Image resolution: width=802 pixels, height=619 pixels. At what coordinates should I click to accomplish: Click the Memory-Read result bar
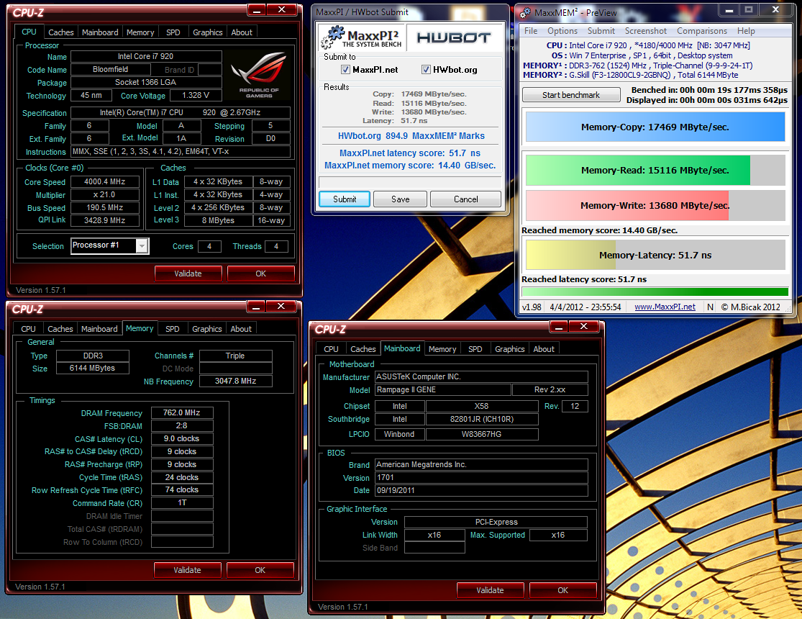point(655,170)
